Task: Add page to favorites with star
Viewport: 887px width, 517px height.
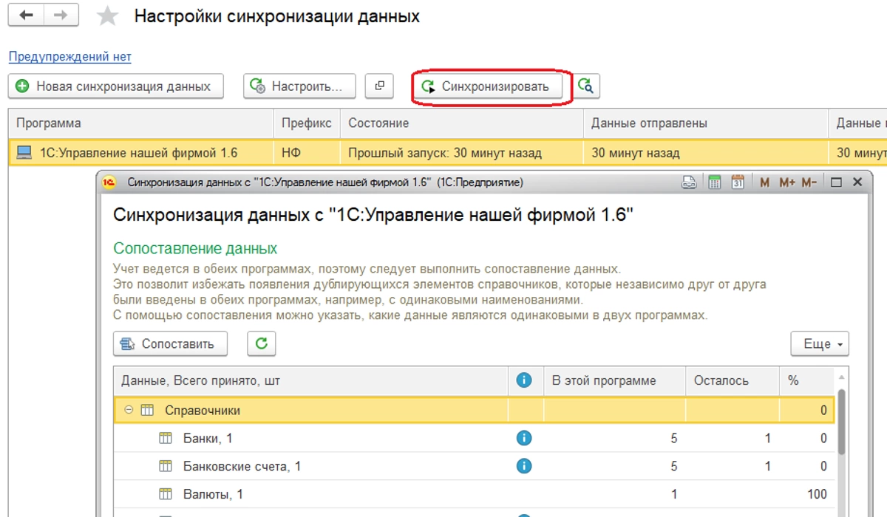Action: coord(108,16)
